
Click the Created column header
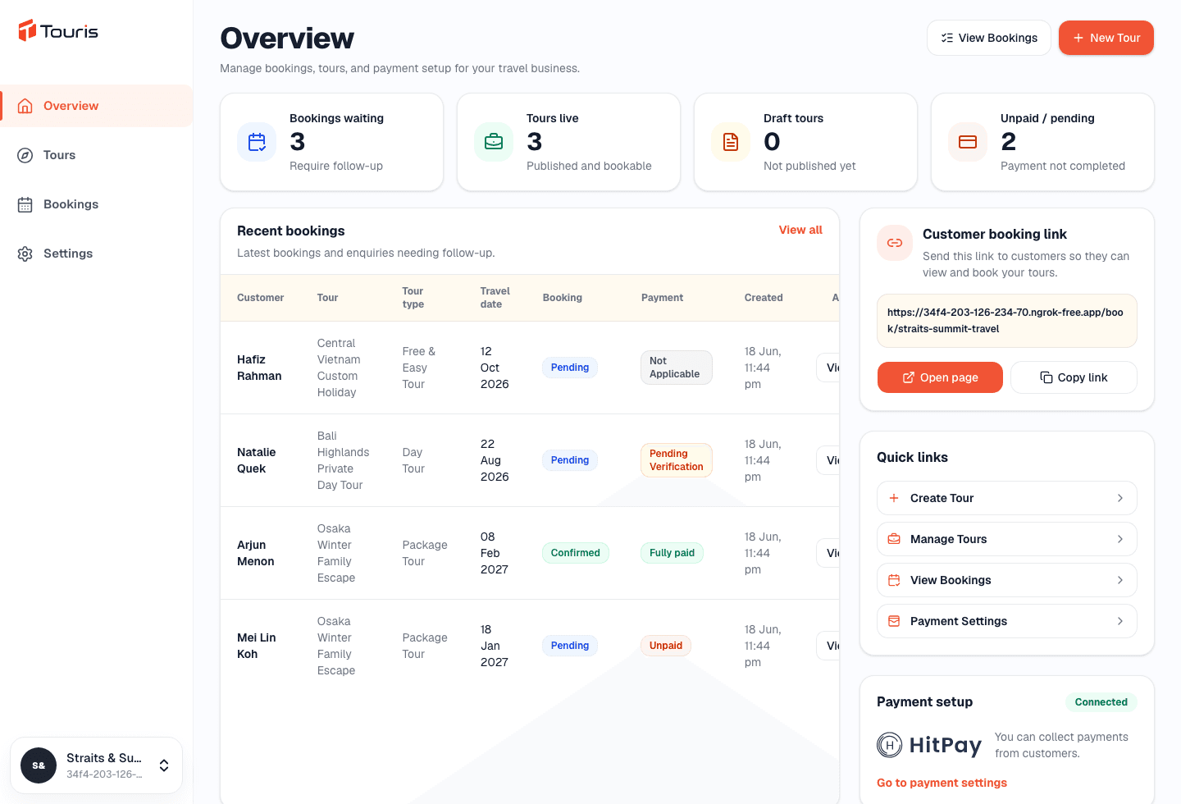[764, 298]
